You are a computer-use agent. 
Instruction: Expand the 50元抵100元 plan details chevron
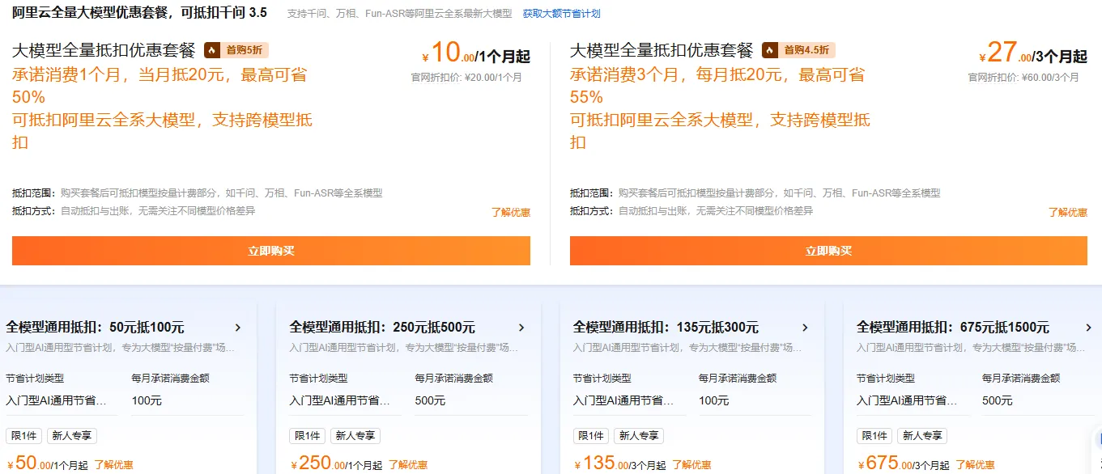tap(238, 328)
